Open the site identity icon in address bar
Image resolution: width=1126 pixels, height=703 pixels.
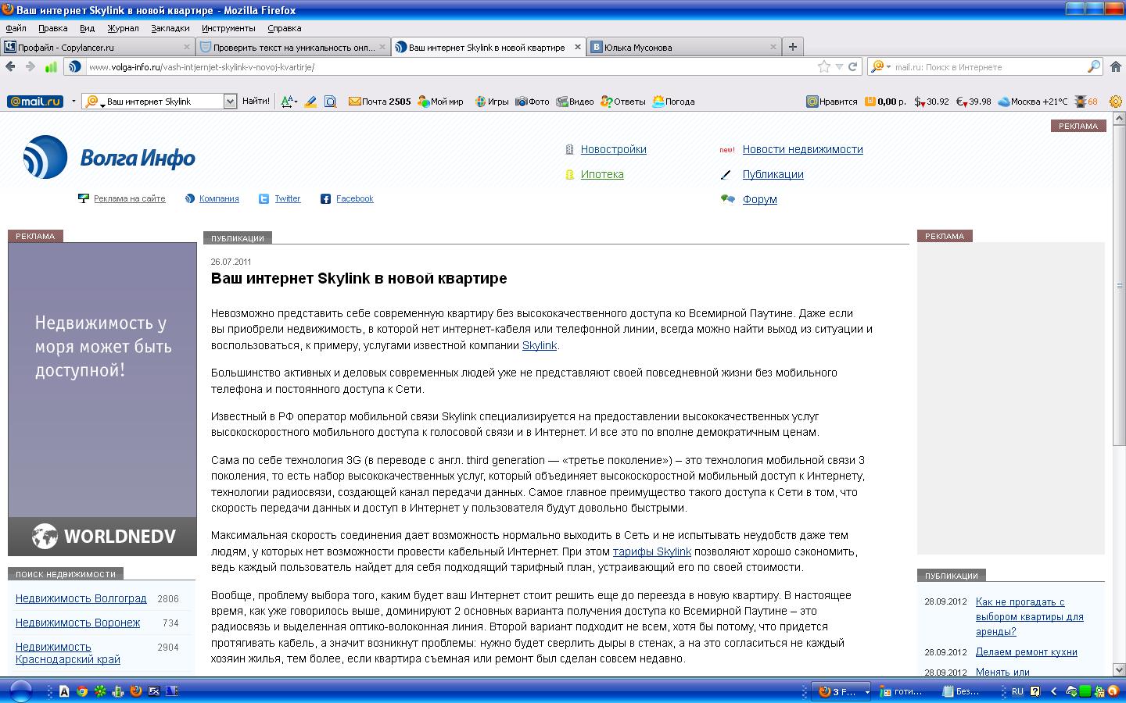(74, 67)
